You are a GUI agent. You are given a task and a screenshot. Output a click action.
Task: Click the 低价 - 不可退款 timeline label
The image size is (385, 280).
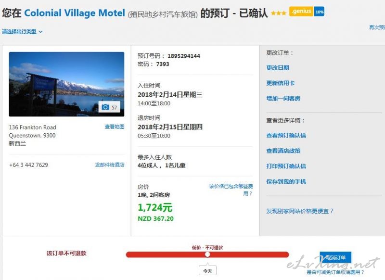[207, 248]
